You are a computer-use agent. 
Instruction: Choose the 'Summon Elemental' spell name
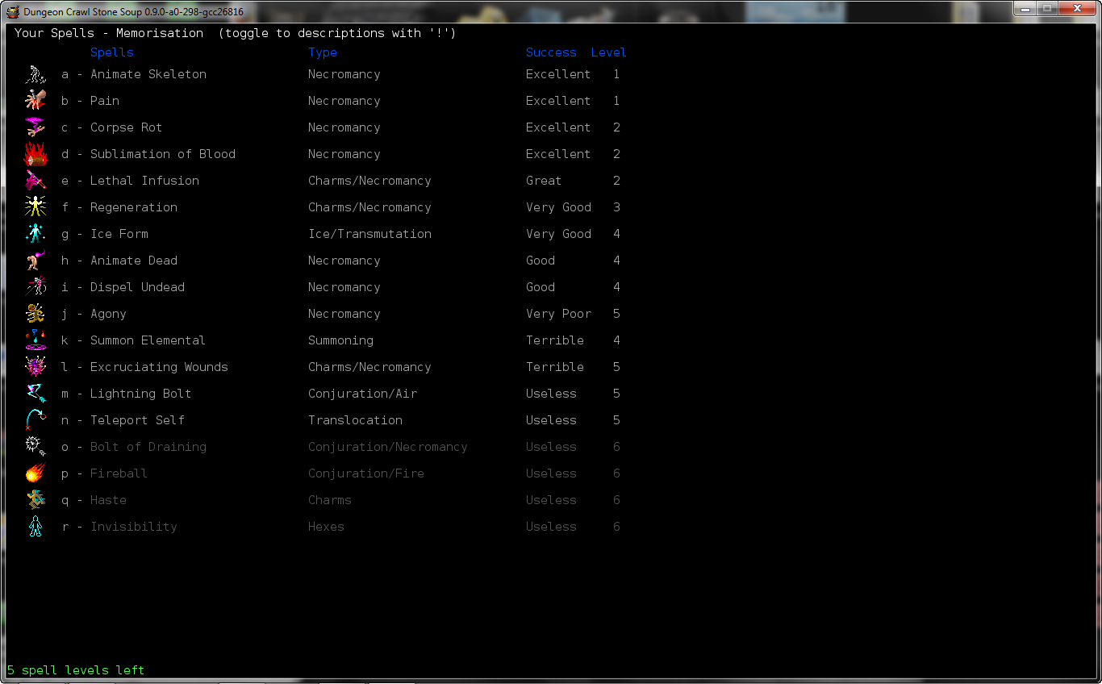pos(148,340)
